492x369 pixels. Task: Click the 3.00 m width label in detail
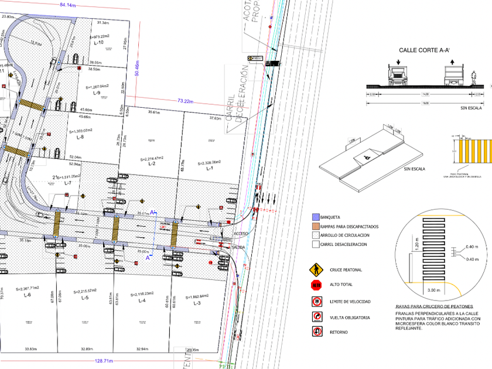click(433, 291)
